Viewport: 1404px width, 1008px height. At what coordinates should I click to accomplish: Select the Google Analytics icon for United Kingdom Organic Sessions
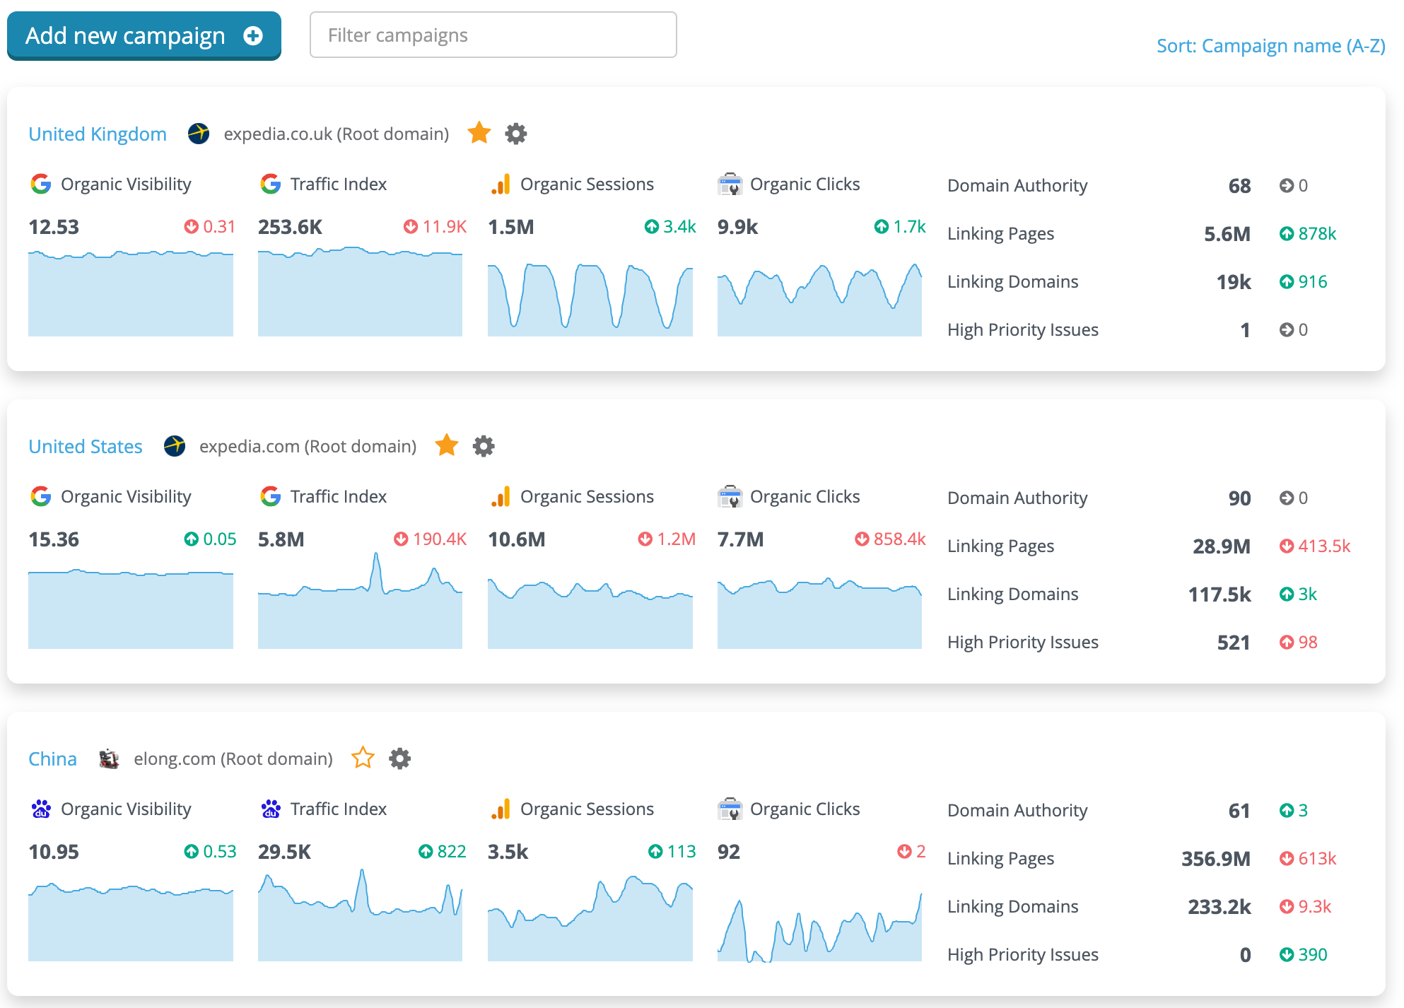tap(501, 184)
